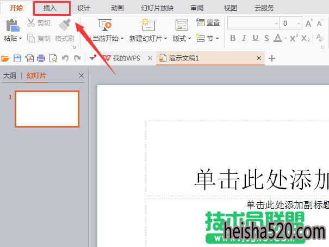Toggle text Shadow (S)
This screenshot has width=329, height=247.
tap(266, 38)
